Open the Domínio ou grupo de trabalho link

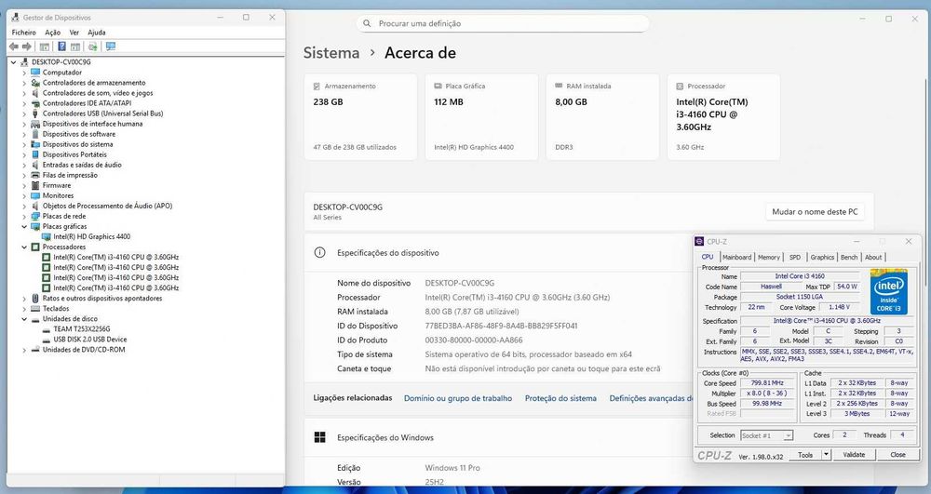458,398
